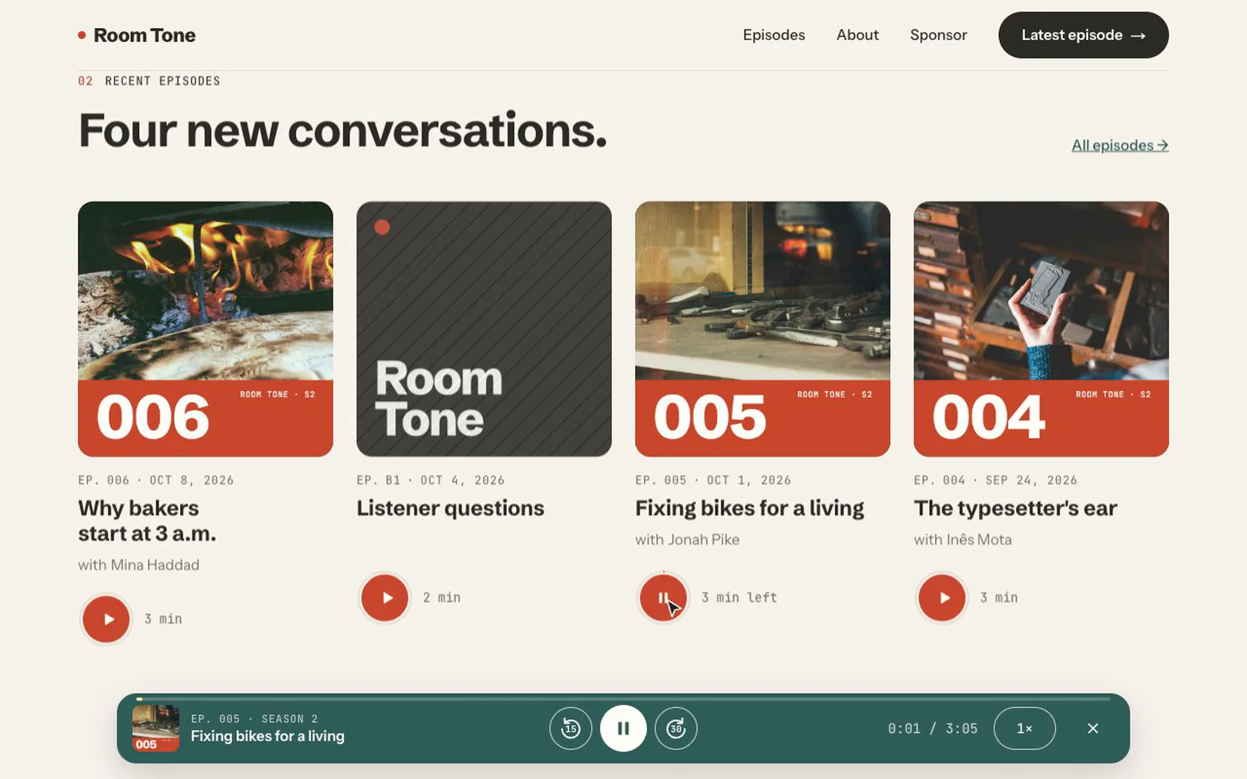The width and height of the screenshot is (1247, 779).
Task: Rewind 15 seconds in the player bar
Action: 571,728
